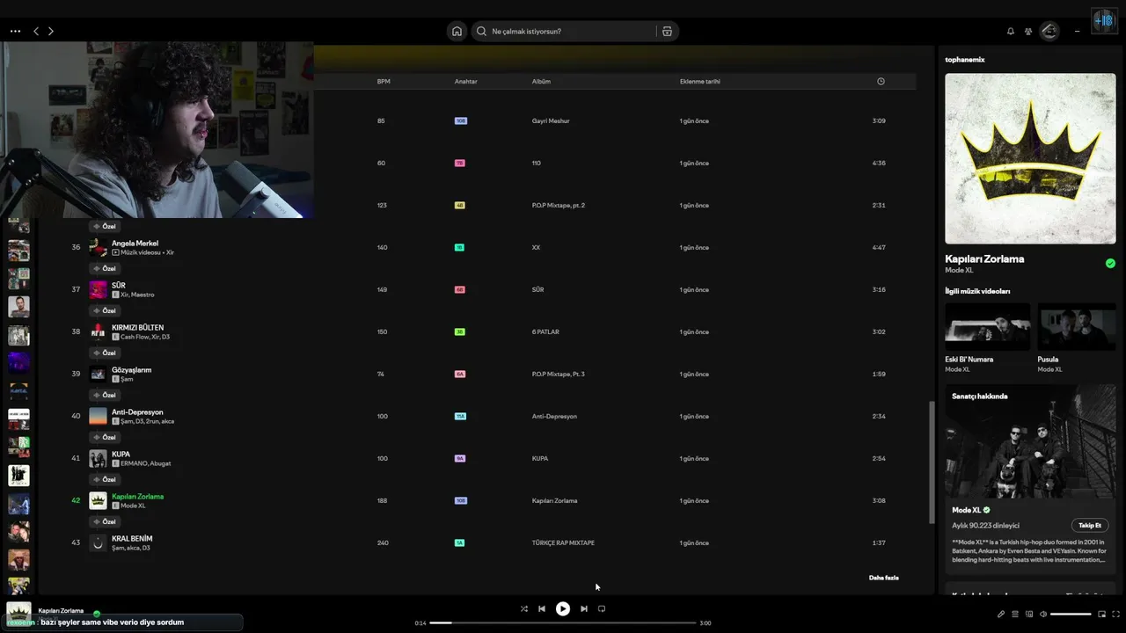Sort tracks by the duration clock icon
Screen dimensions: 1126x633
click(x=881, y=81)
